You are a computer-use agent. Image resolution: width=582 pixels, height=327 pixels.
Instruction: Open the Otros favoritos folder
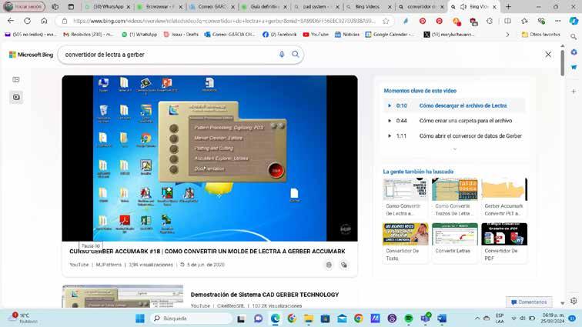tap(540, 35)
